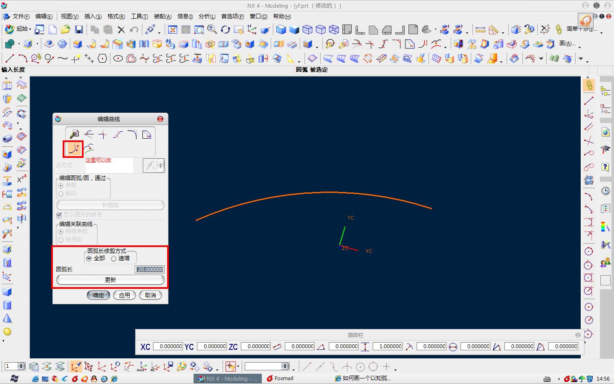Select the Curve Length icon in dialog
This screenshot has width=614, height=384.
tap(74, 149)
